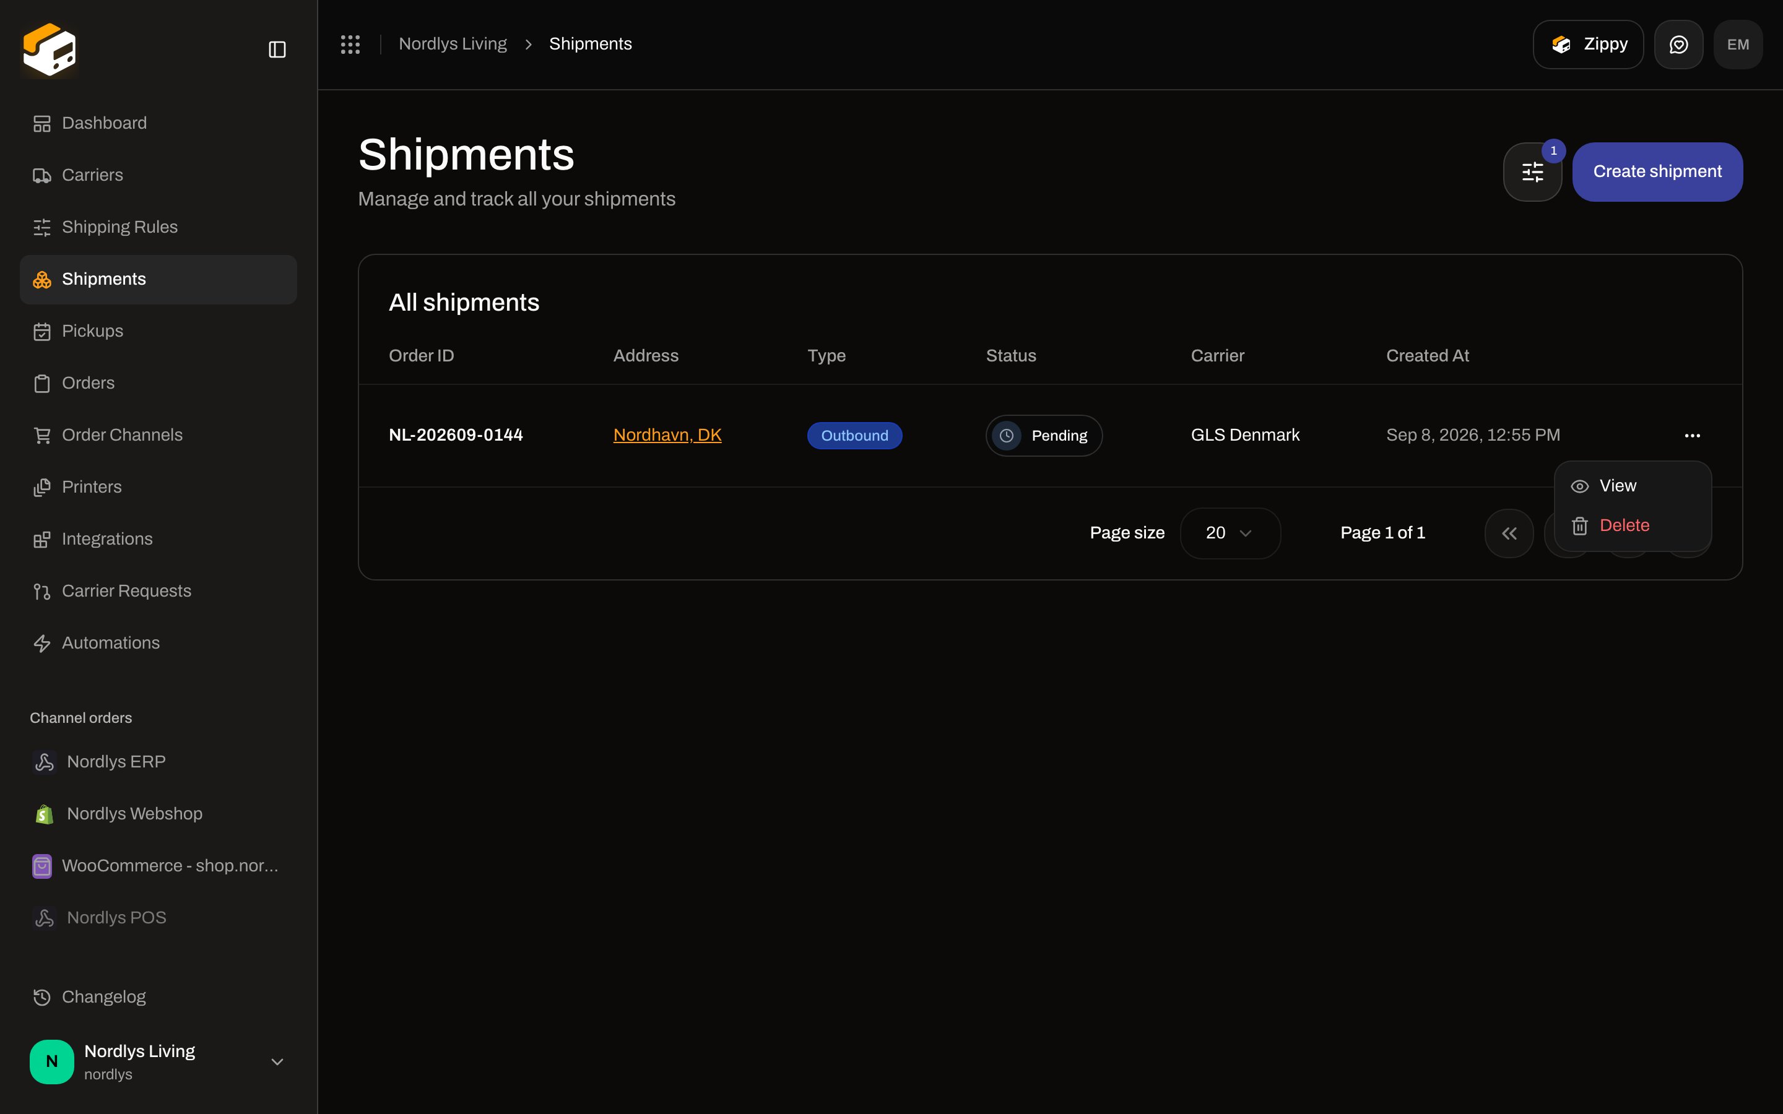Open Pickups in the sidebar

(158, 331)
